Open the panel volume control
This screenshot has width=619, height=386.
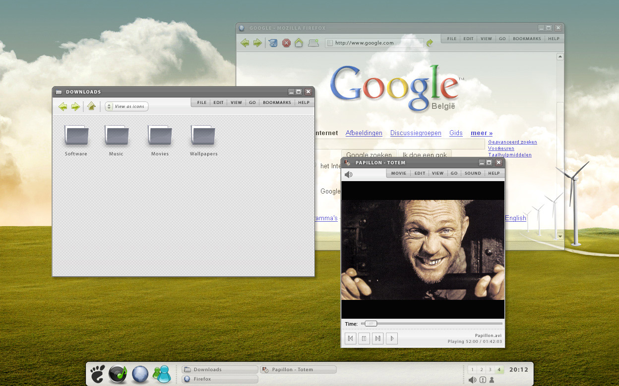click(x=472, y=380)
